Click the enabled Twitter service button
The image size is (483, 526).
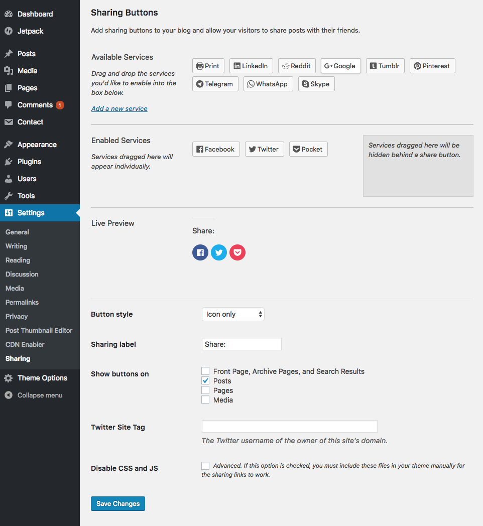point(265,149)
